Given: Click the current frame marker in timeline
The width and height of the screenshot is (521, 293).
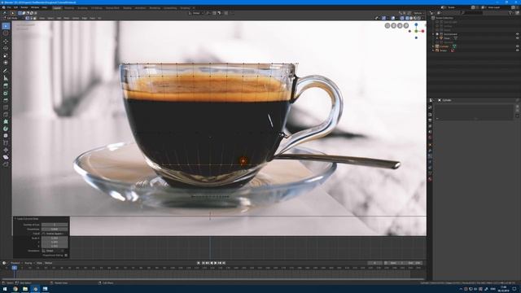Looking at the screenshot, I should pos(15,268).
